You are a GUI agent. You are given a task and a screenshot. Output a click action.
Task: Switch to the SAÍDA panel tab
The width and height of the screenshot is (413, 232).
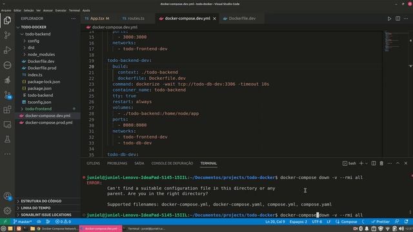(x=139, y=163)
